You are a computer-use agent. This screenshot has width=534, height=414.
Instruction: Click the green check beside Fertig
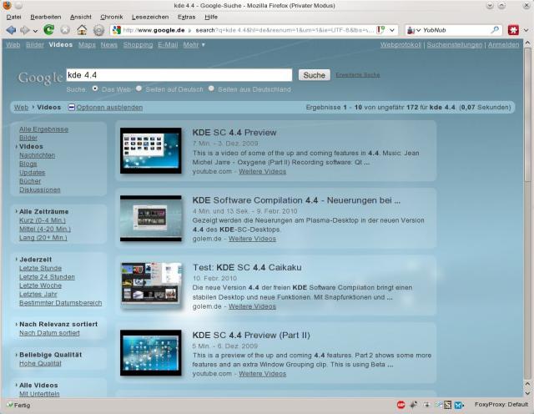[x=10, y=405]
